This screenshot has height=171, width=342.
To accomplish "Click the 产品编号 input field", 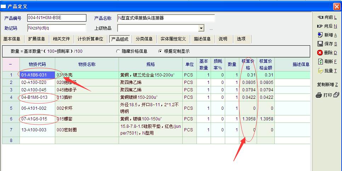I will (x=56, y=18).
